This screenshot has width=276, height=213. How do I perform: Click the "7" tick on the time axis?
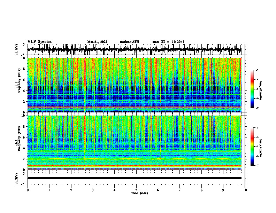click(x=180, y=190)
